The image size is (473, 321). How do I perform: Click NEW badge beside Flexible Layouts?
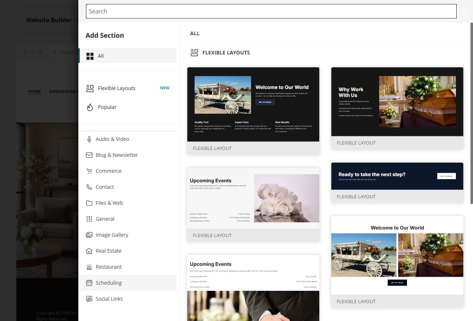(x=165, y=88)
